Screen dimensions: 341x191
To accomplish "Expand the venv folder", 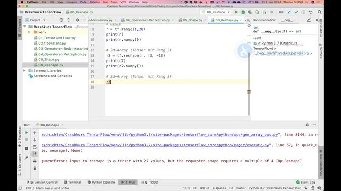I will (29, 32).
